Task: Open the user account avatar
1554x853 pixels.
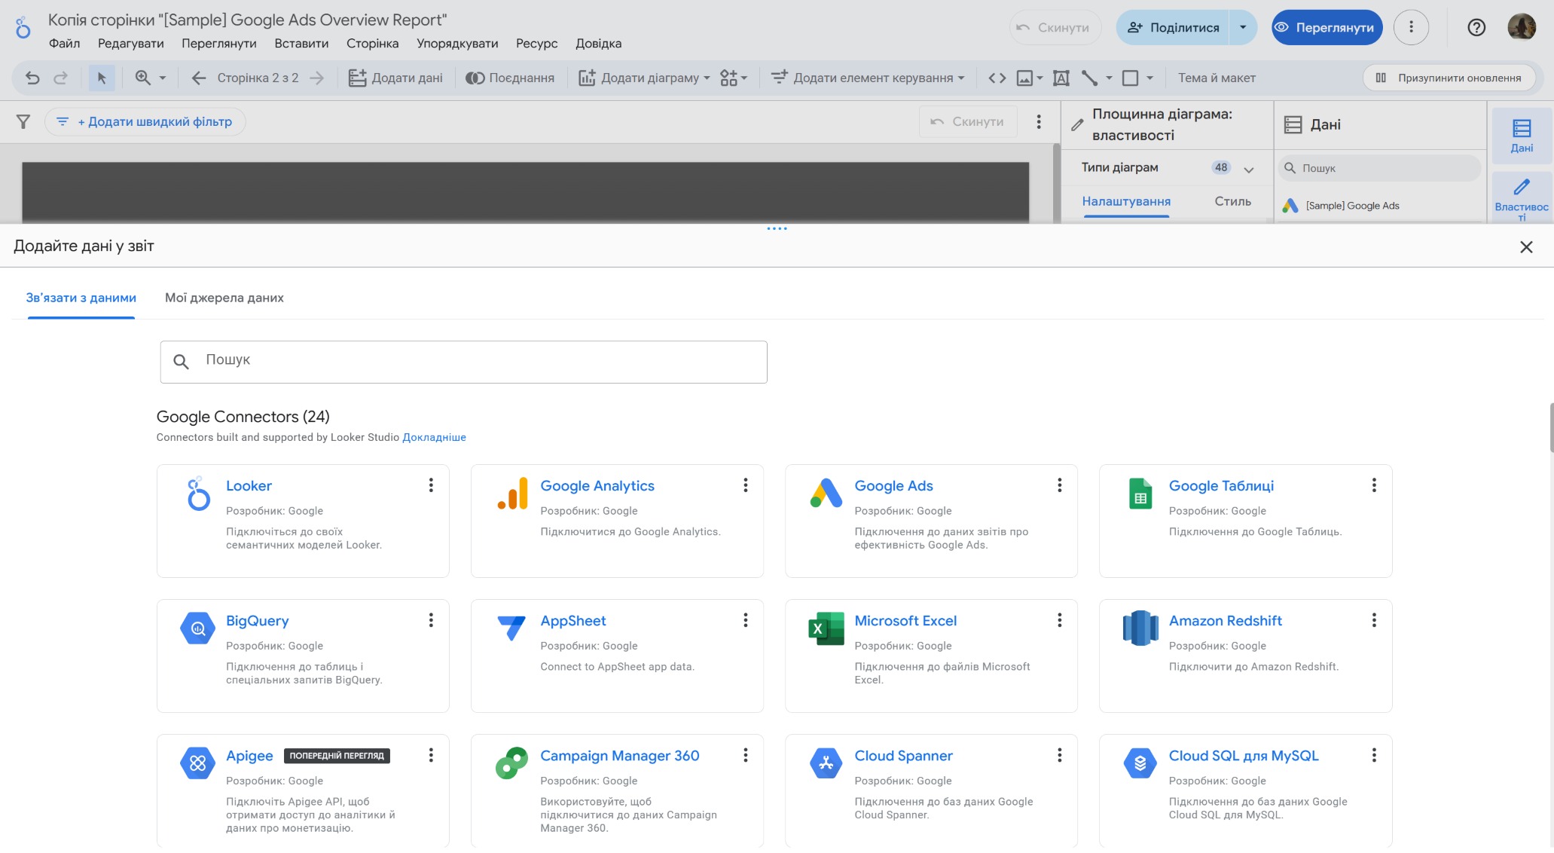Action: tap(1522, 27)
